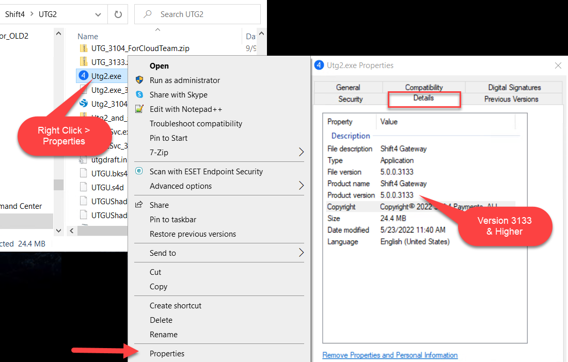Open the Digital Signatures tab
This screenshot has width=568, height=362.
[x=514, y=87]
